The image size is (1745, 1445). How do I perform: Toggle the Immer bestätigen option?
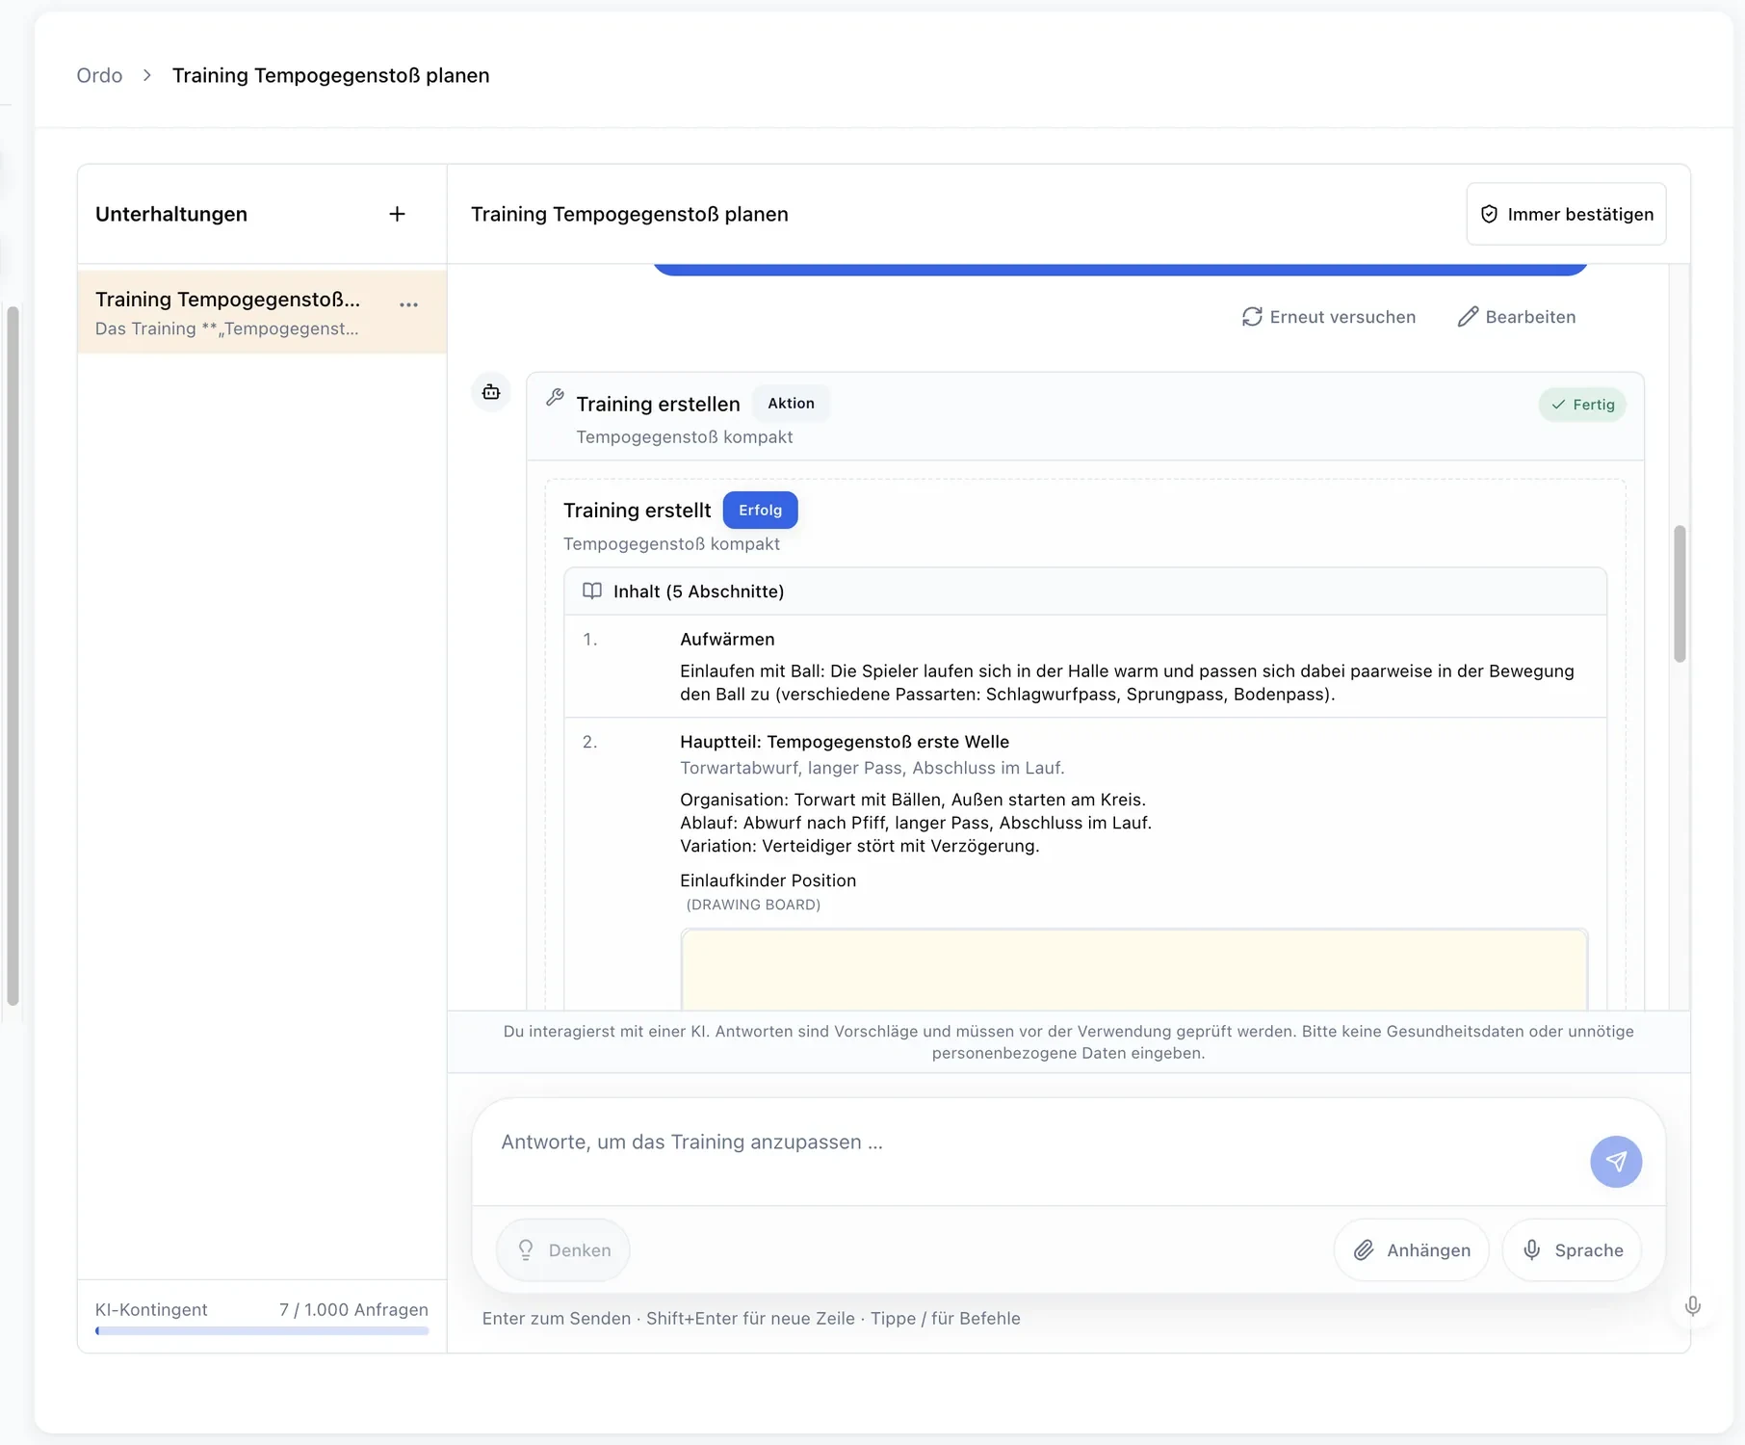(1566, 214)
